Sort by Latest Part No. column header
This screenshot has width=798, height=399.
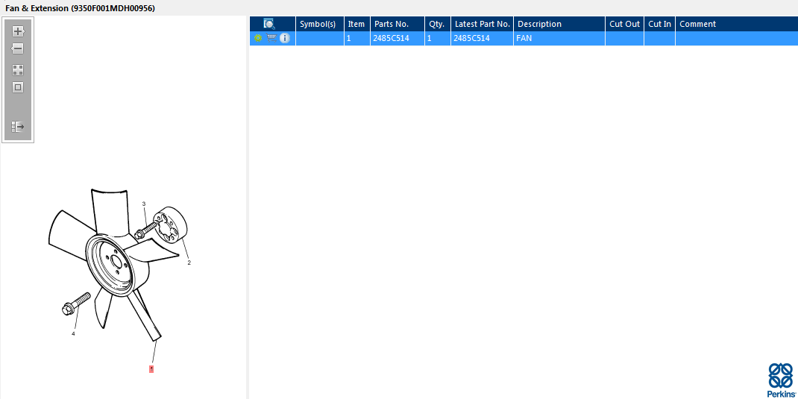(482, 24)
